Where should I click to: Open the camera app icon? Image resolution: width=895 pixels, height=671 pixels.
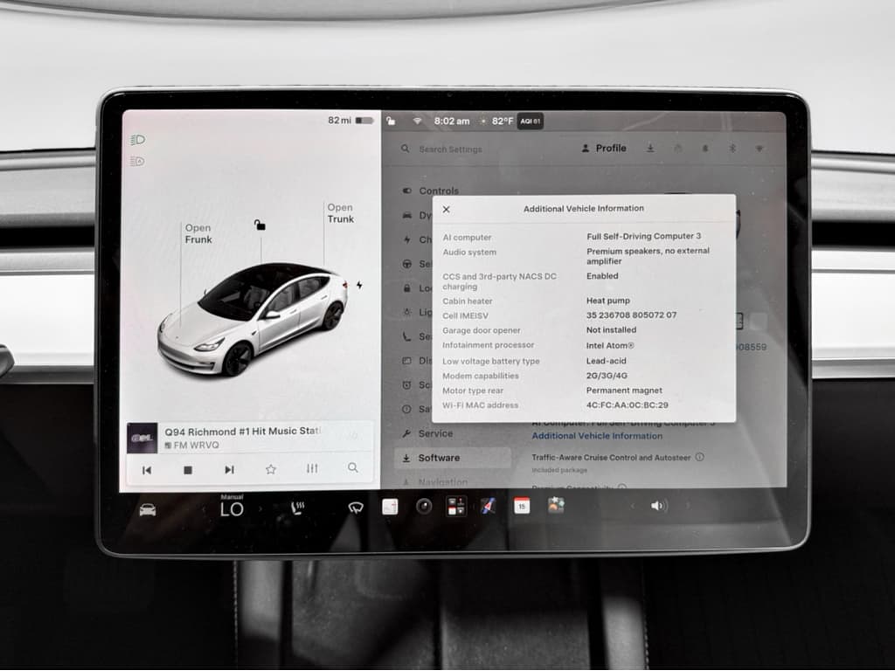tap(424, 506)
